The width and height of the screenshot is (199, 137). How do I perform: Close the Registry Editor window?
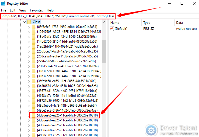194,3
